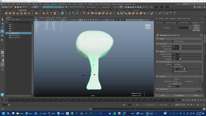Select defaultLightSet in the Outliner
The height and width of the screenshot is (116, 206).
(x=15, y=35)
